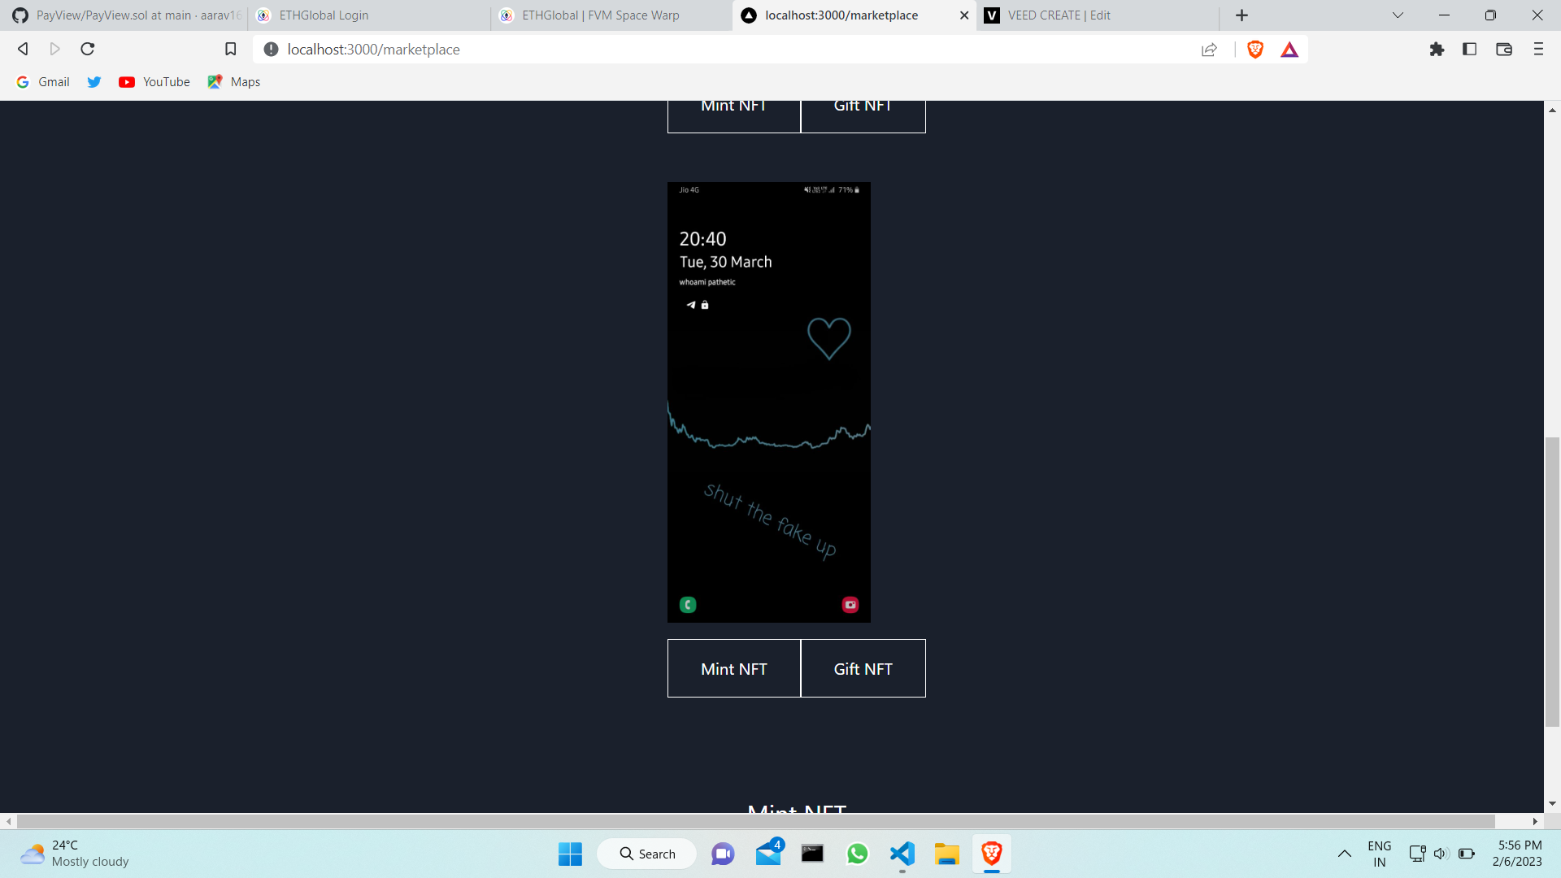Click the Gift NFT tab at top
The height and width of the screenshot is (878, 1561).
pyautogui.click(x=863, y=104)
